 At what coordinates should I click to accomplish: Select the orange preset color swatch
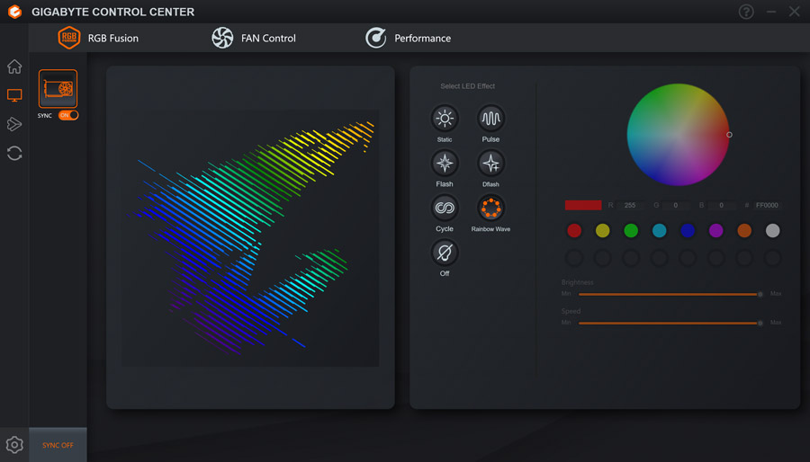tap(744, 230)
